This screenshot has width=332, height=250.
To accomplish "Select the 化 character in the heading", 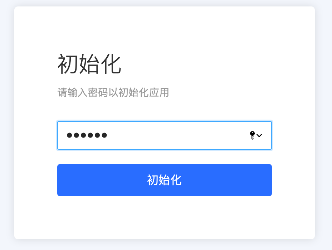I will pyautogui.click(x=111, y=64).
